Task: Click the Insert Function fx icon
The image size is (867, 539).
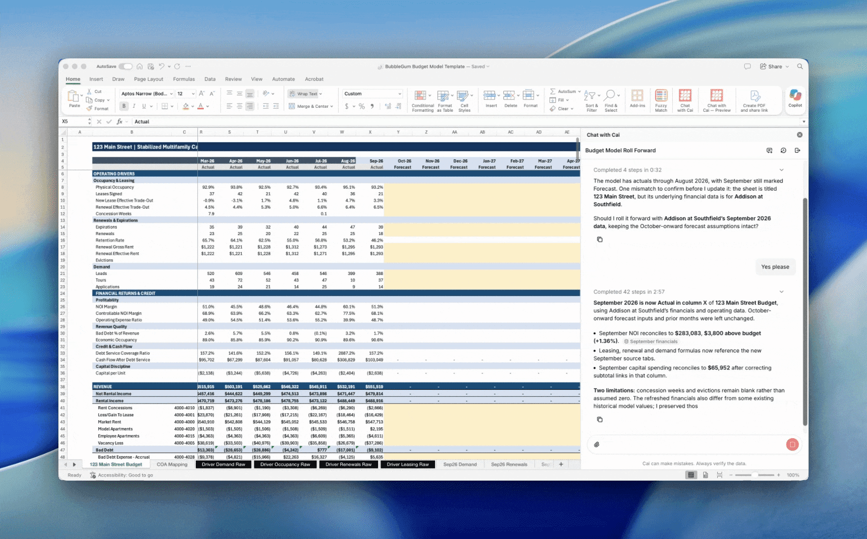Action: 119,121
